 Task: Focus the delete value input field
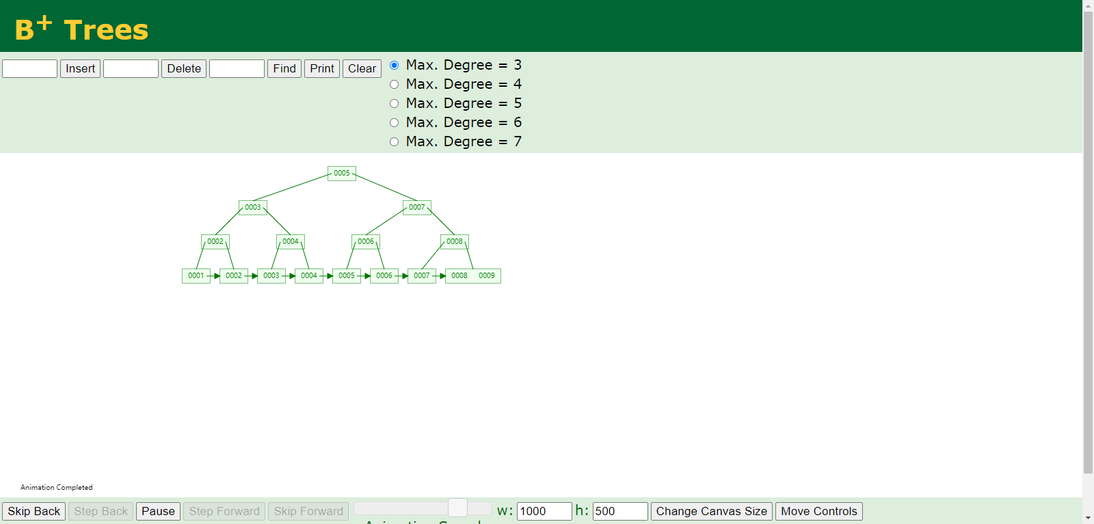coord(131,68)
